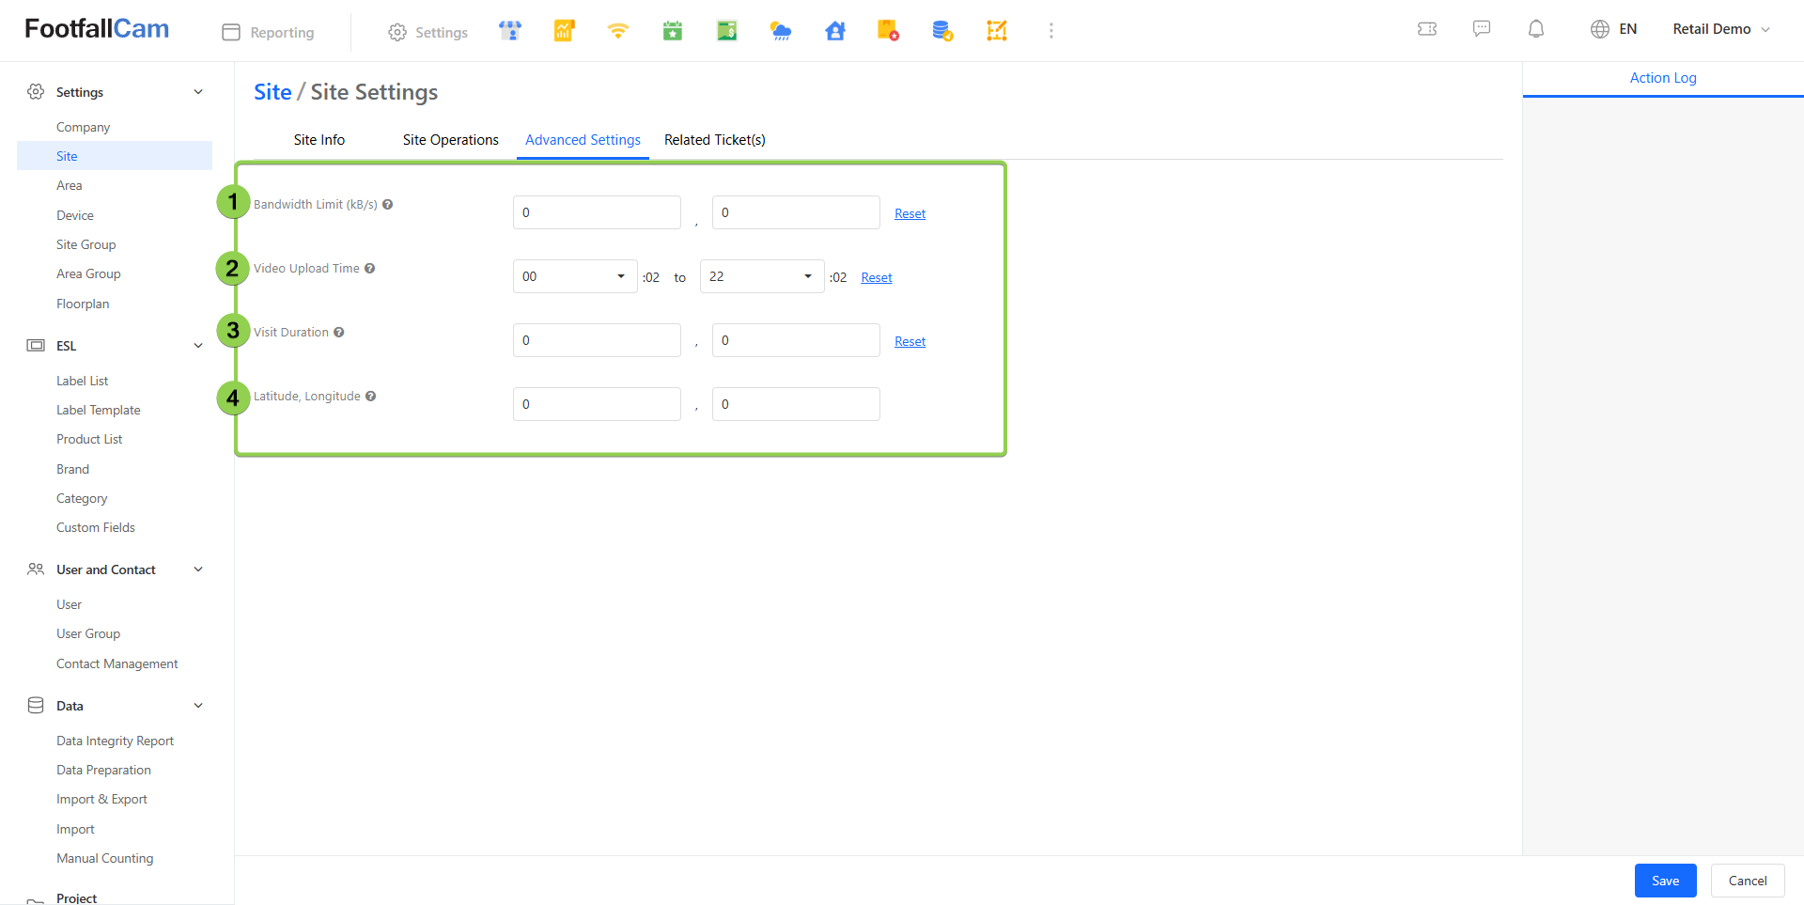Open the Retail Demo account dropdown
The height and width of the screenshot is (905, 1804).
[x=1721, y=29]
